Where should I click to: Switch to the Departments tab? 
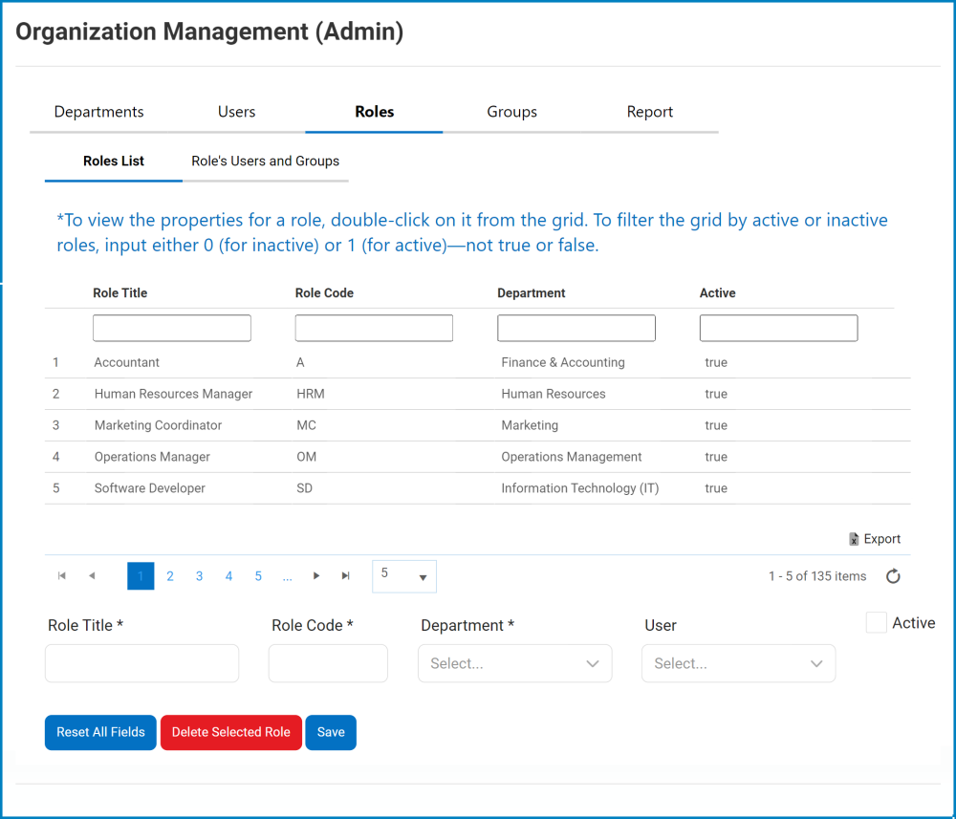pos(98,112)
